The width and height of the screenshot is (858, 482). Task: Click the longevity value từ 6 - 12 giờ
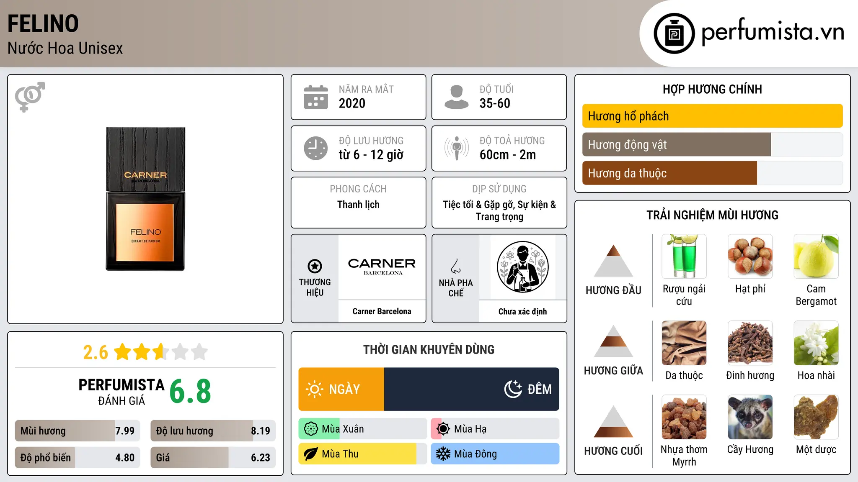pos(371,155)
